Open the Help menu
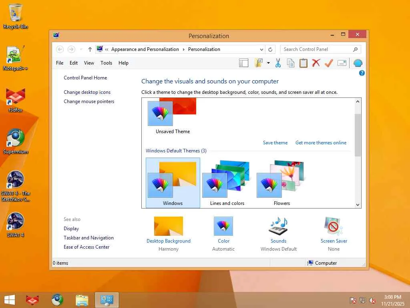Image resolution: width=410 pixels, height=308 pixels. (x=123, y=63)
